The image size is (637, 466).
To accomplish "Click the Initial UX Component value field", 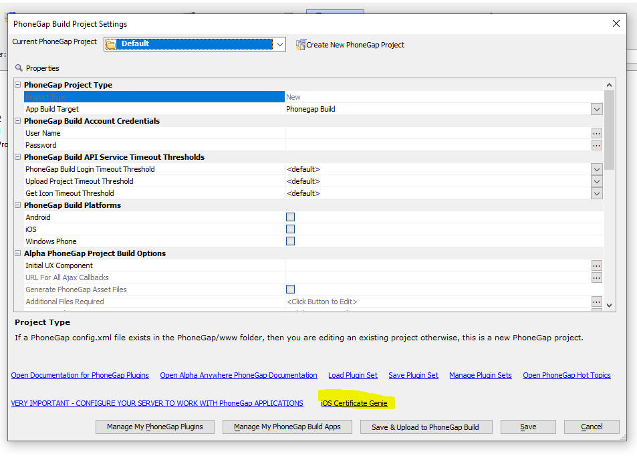I will click(438, 265).
